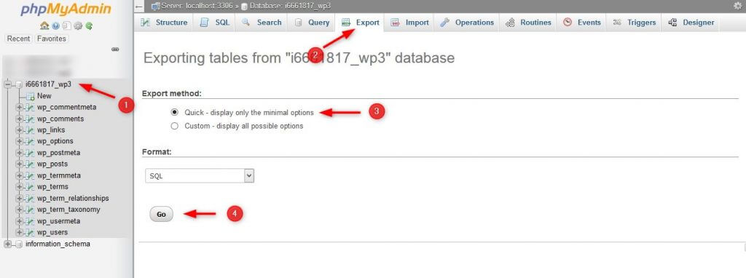Select Custom export method radio button
Image resolution: width=746 pixels, height=278 pixels.
175,126
